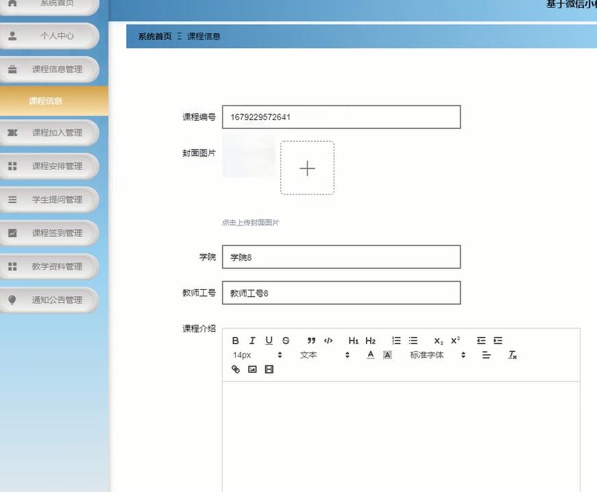Insert a video into the editor
This screenshot has width=597, height=492.
click(268, 369)
